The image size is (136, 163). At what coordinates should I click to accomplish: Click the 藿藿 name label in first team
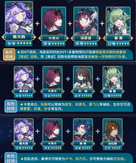(118, 38)
